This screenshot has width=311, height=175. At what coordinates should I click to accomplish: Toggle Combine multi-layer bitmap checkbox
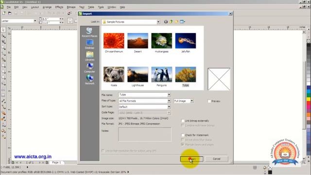pos(183,125)
